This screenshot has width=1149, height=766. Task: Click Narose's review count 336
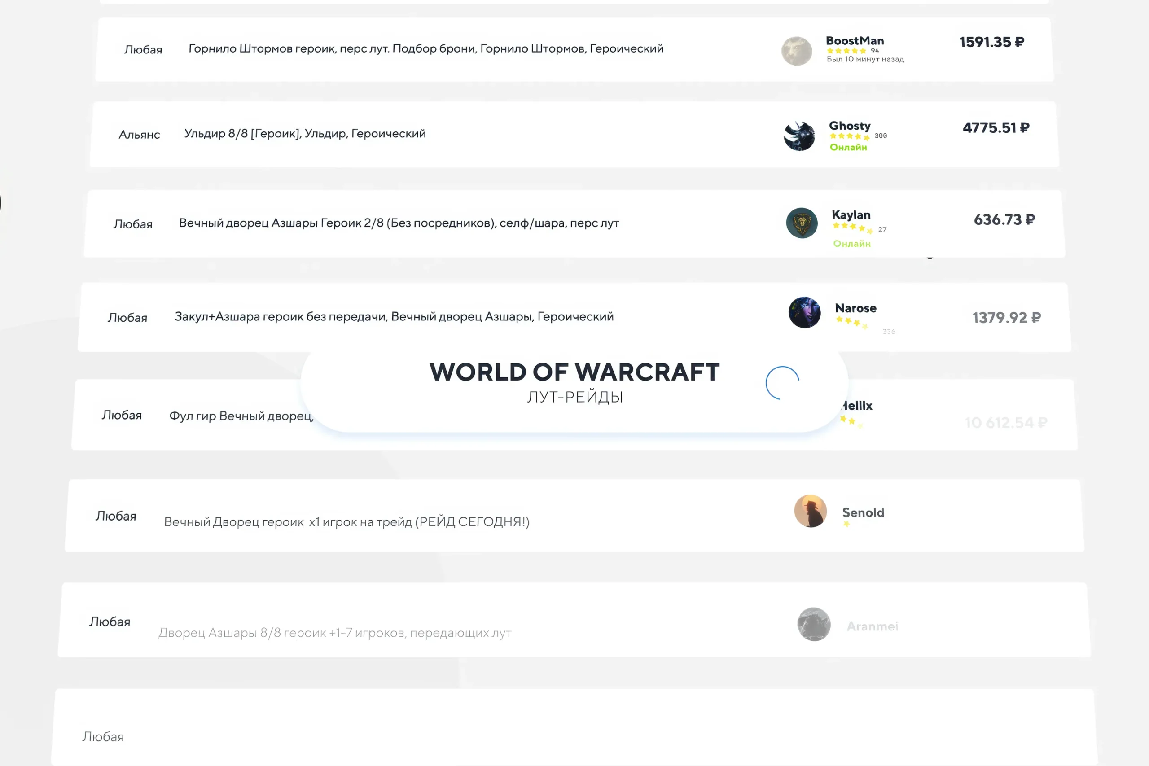[889, 332]
